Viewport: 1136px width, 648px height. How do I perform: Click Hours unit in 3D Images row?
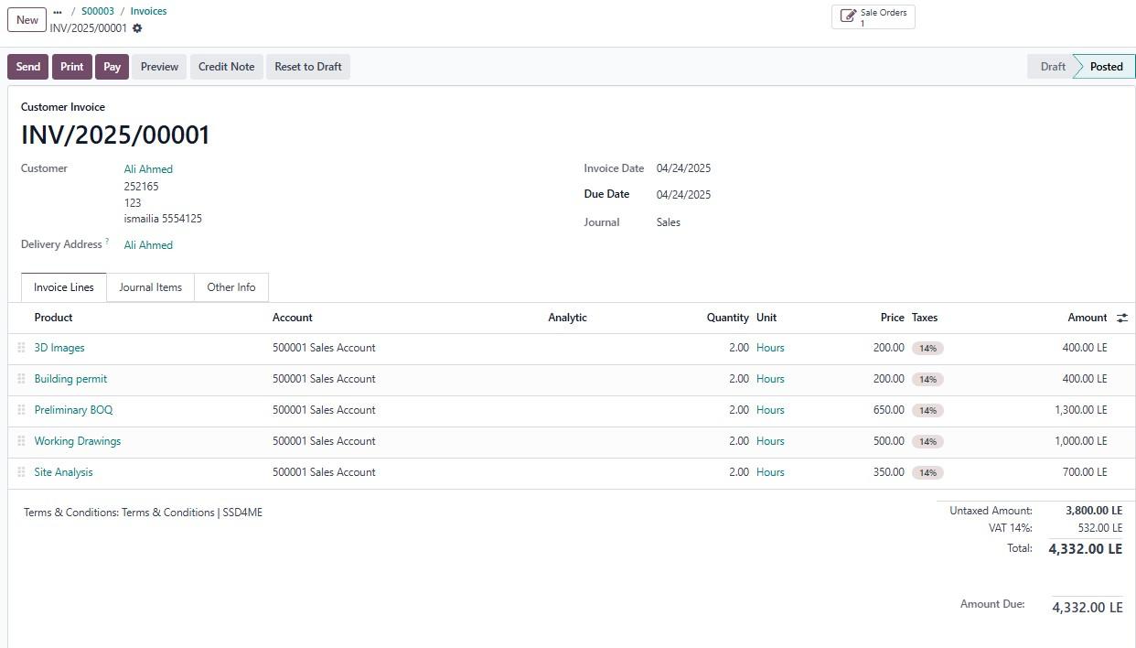(770, 348)
